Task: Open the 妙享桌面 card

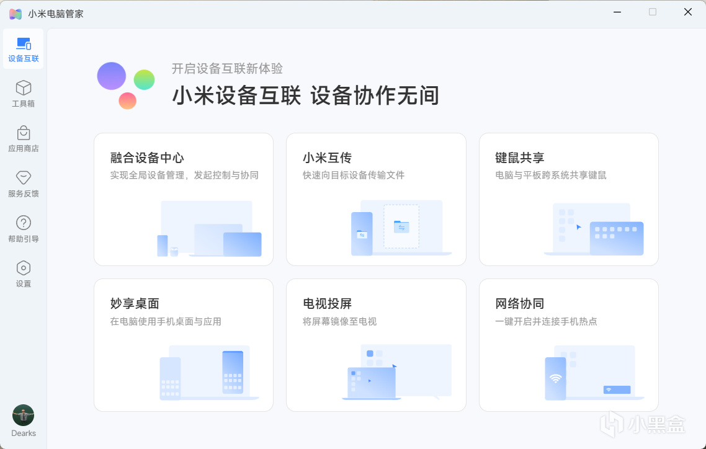Action: (x=184, y=345)
